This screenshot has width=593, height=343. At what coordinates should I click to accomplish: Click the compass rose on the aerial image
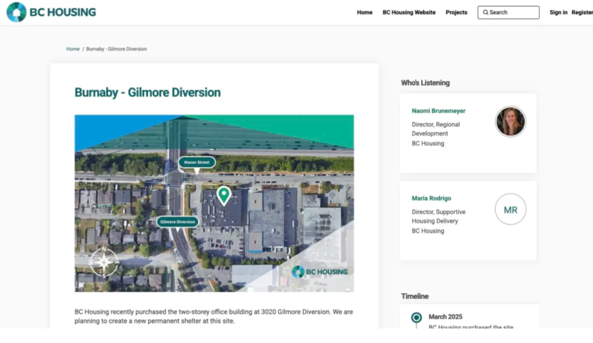104,262
